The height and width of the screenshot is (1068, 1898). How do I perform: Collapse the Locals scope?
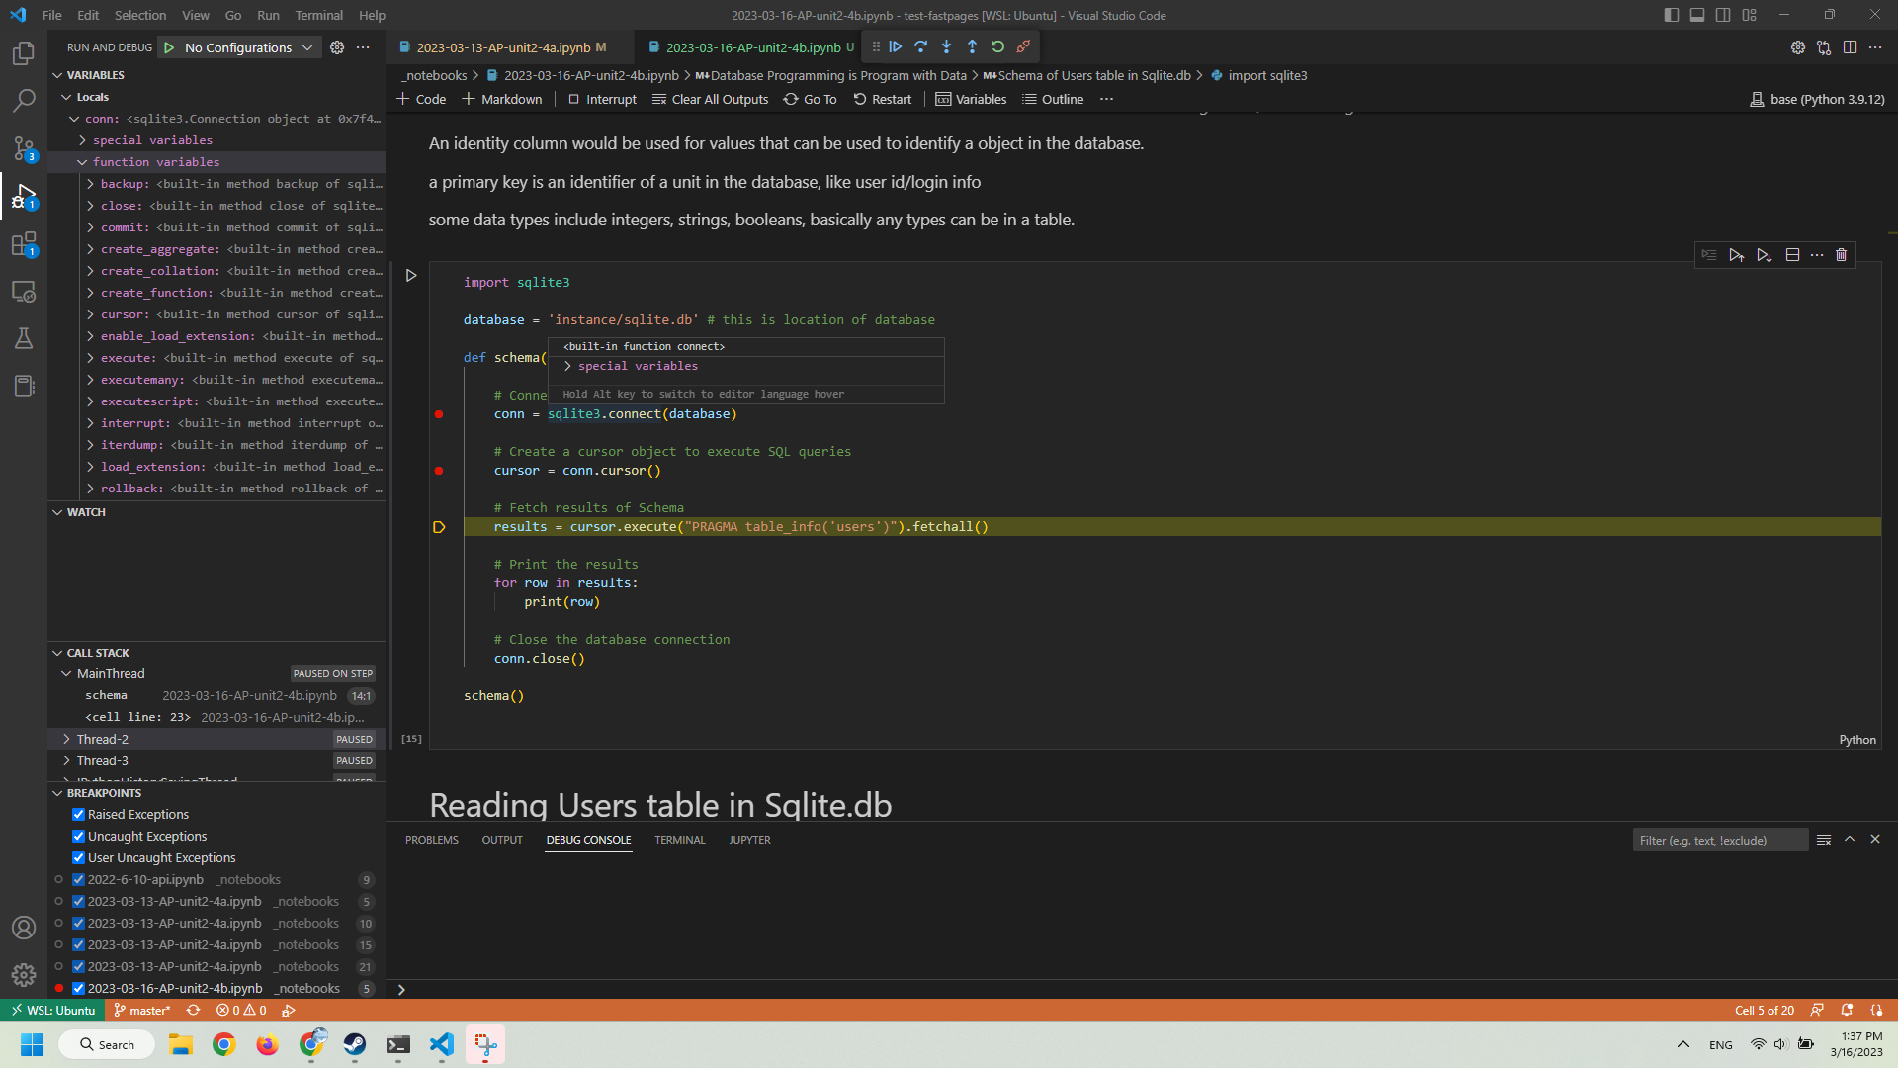[66, 97]
